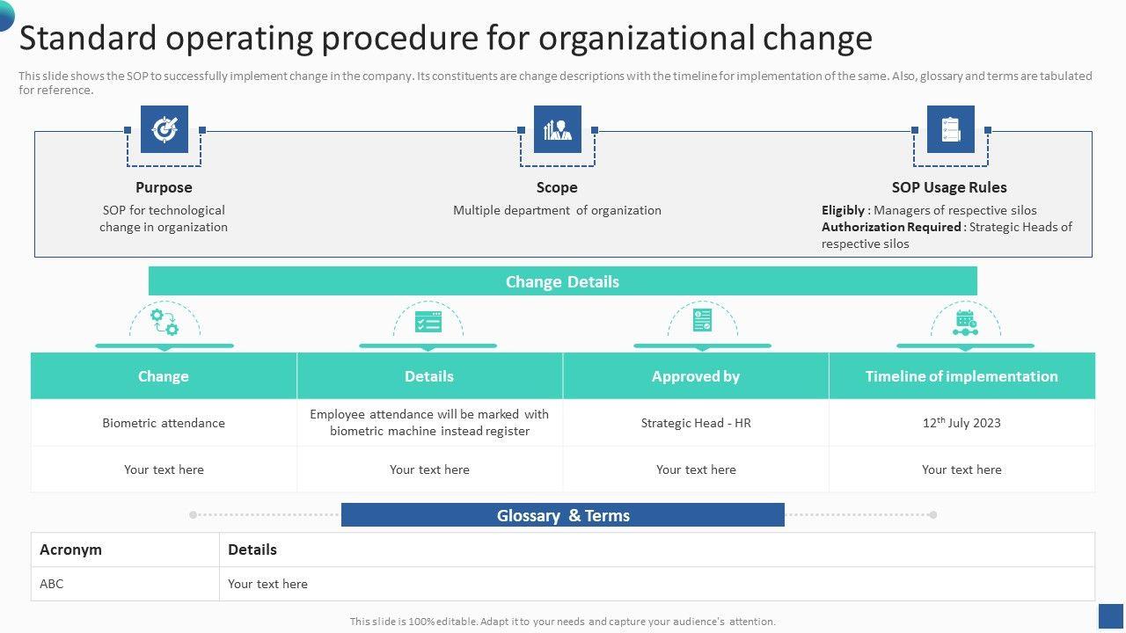Click the calendar icon above Timeline column
1126x633 pixels.
point(965,323)
